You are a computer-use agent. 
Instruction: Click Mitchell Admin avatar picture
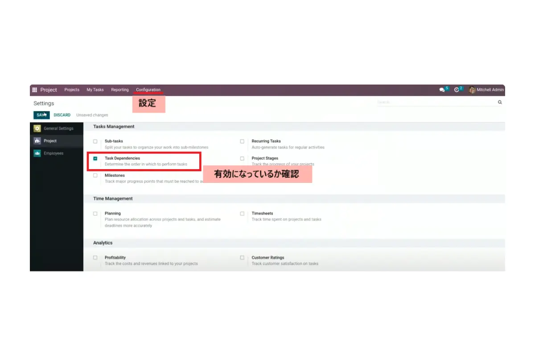tap(472, 90)
